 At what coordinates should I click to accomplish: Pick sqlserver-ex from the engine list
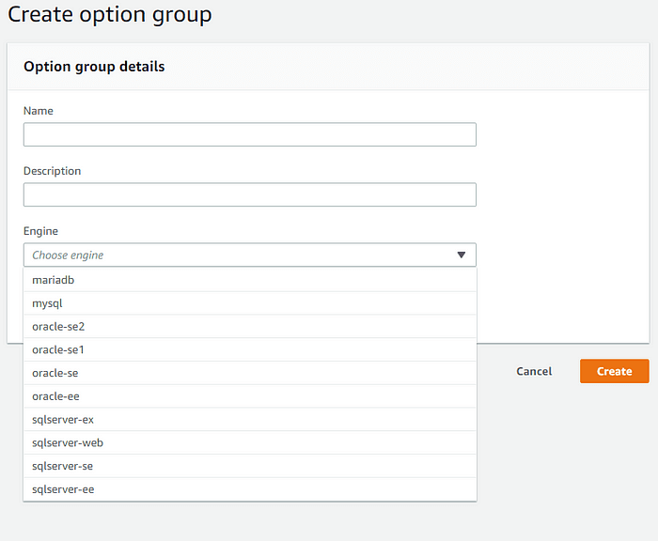click(250, 420)
